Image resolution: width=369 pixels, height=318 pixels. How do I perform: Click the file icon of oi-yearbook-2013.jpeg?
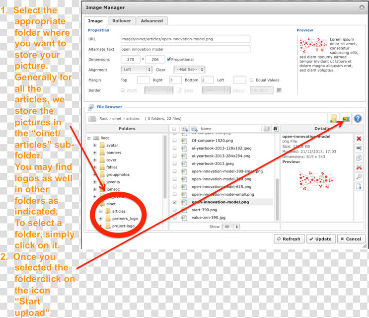point(184,163)
